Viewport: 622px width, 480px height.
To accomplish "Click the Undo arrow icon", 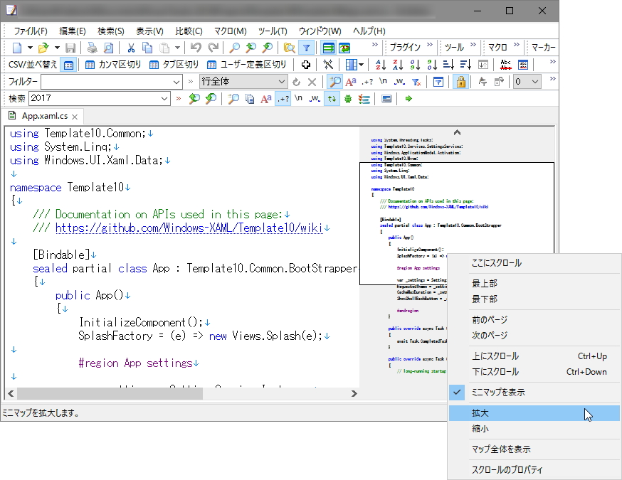I will [196, 48].
